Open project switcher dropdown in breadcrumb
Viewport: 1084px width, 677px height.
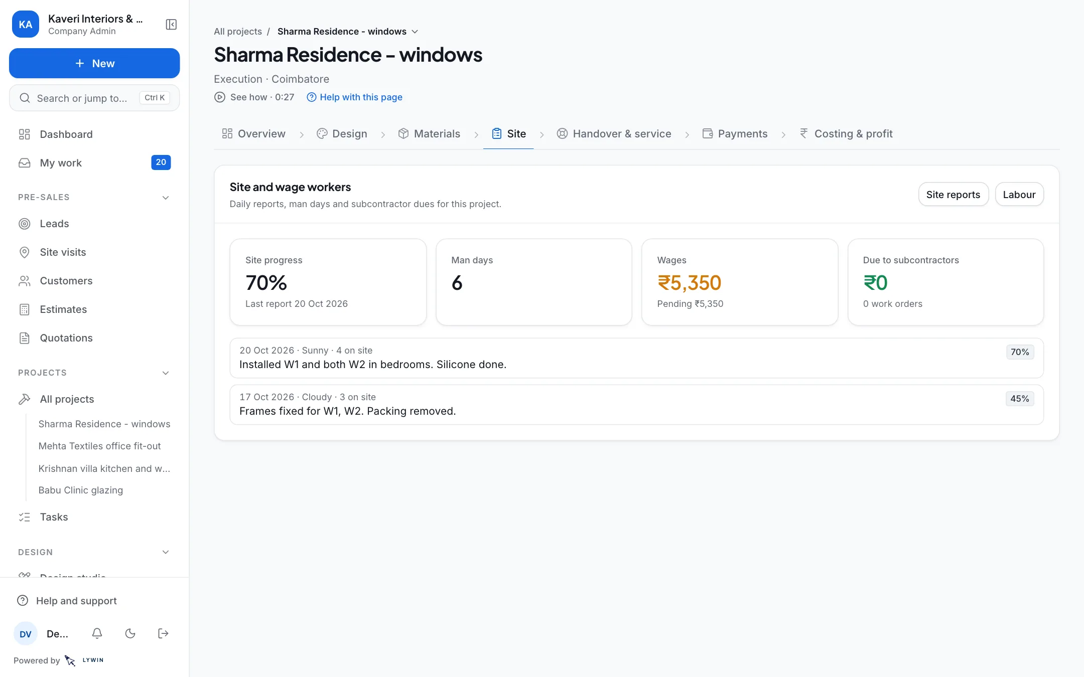point(415,32)
